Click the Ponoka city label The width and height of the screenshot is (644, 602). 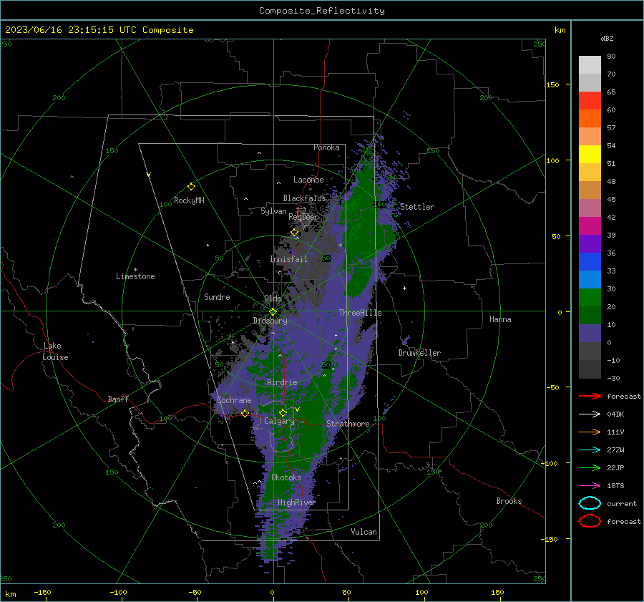click(x=326, y=147)
